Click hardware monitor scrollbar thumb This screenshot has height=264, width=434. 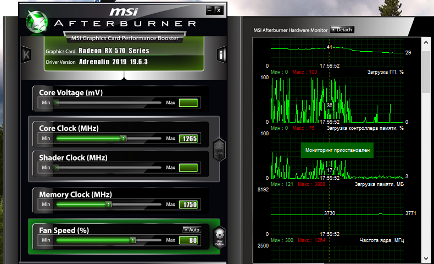(426, 71)
